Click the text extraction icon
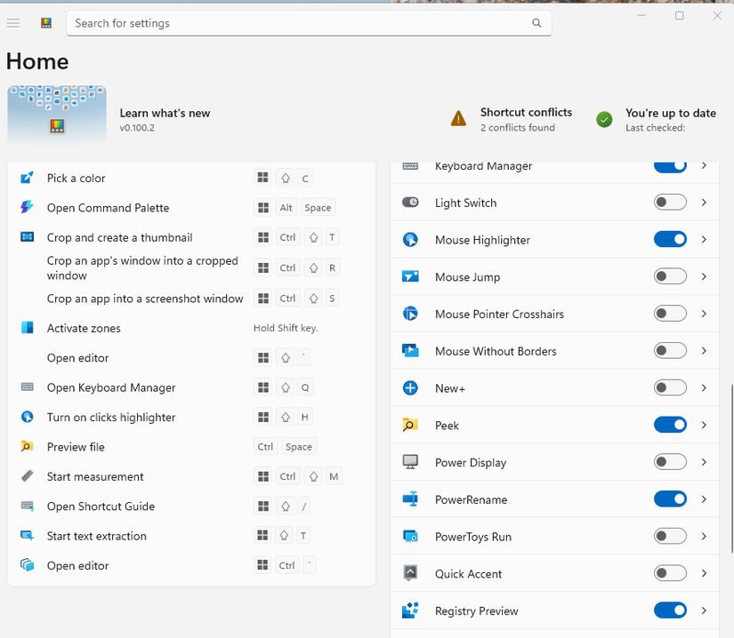Viewport: 734px width, 638px height. (28, 535)
